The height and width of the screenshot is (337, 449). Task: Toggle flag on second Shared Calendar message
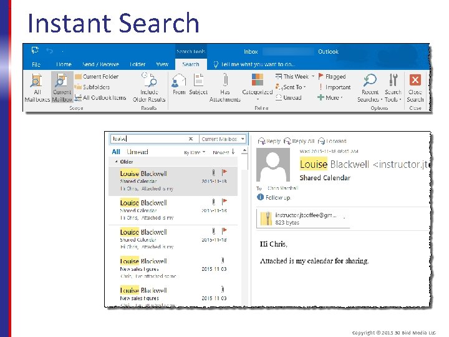tap(224, 202)
